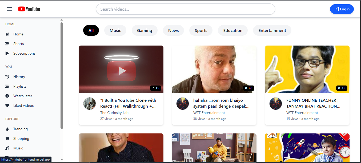The height and width of the screenshot is (163, 361).
Task: Click avatar beside hahaha rom rom video
Action: tap(183, 104)
